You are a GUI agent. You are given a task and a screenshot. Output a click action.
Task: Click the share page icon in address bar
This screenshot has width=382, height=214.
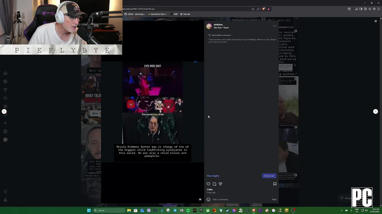258,9
